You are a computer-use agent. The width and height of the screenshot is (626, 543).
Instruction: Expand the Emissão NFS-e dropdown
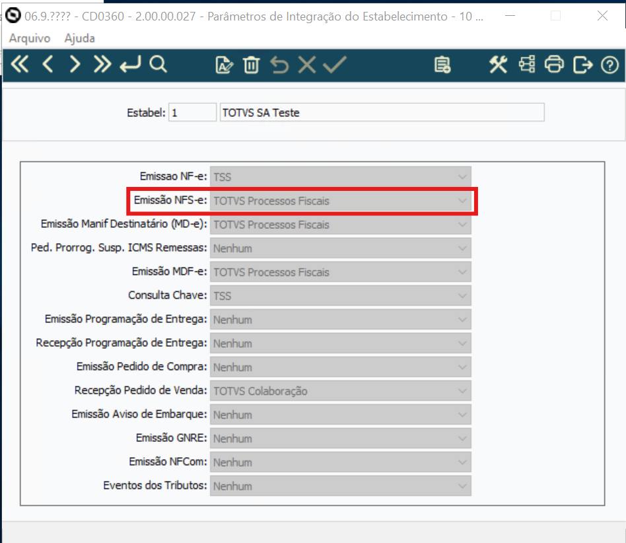point(341,201)
